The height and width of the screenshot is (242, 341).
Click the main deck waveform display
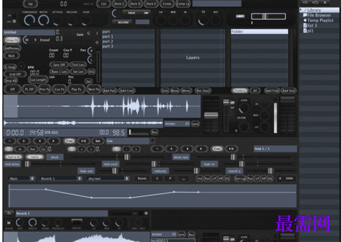[102, 106]
